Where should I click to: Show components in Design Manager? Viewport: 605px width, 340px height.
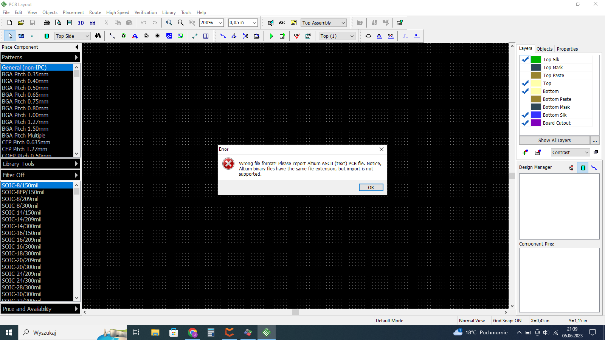point(583,168)
